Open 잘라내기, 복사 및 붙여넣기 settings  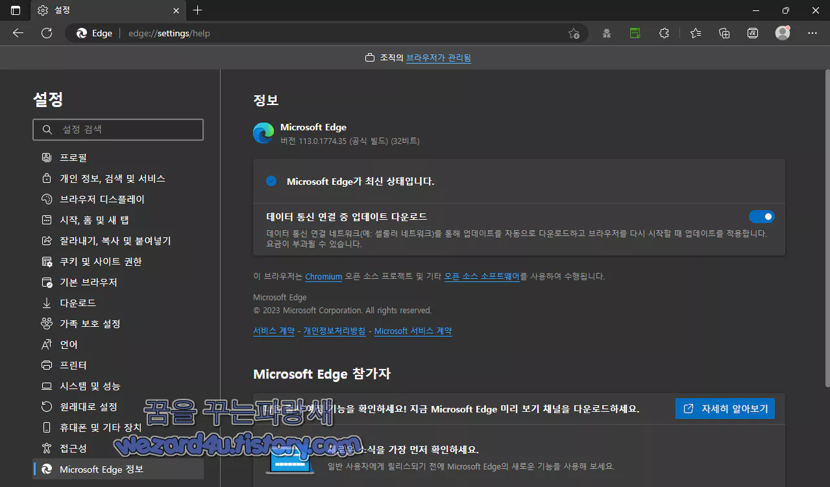(118, 241)
